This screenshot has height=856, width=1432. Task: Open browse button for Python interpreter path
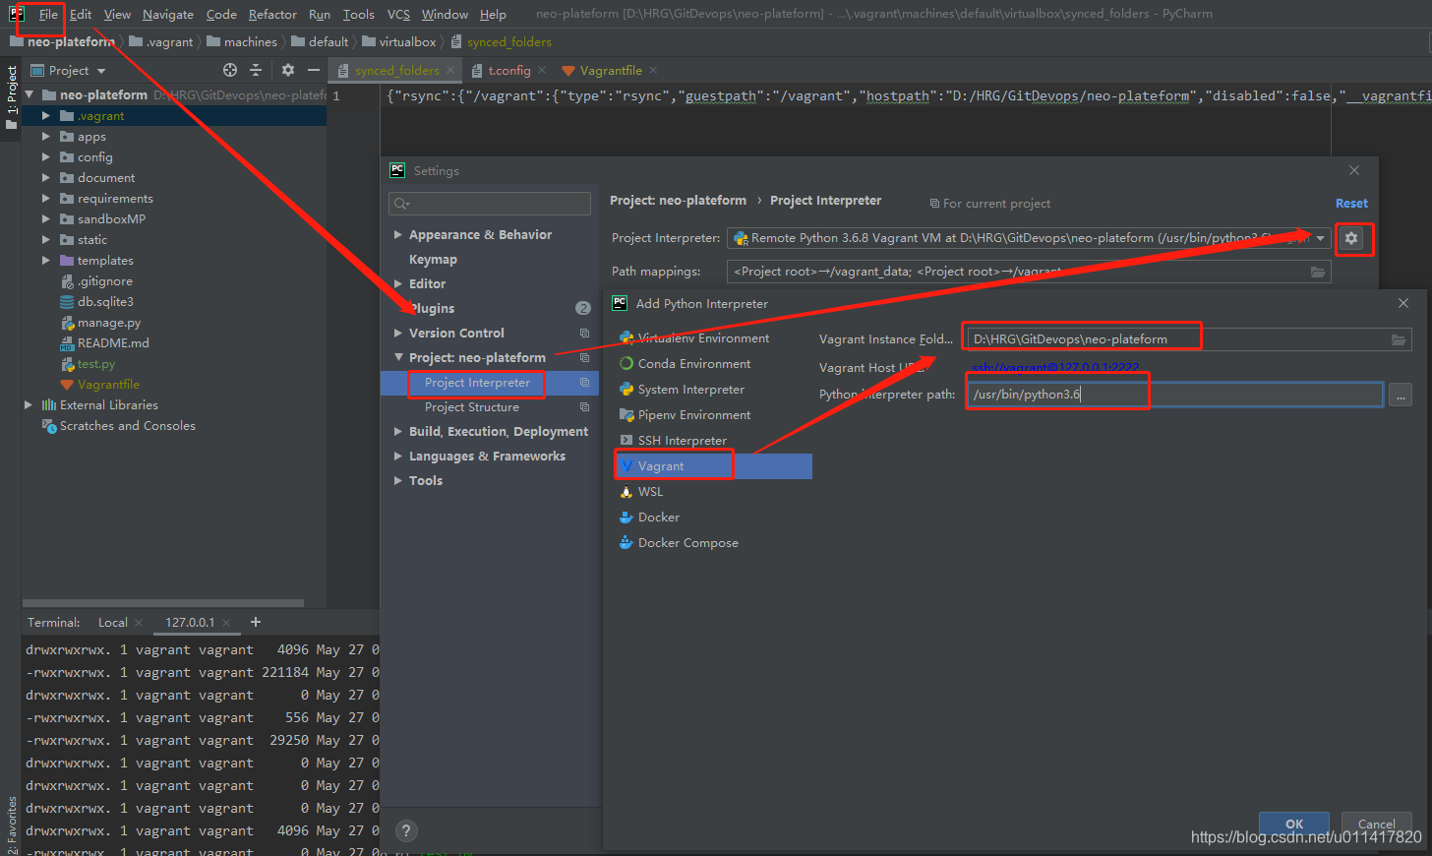(x=1401, y=395)
